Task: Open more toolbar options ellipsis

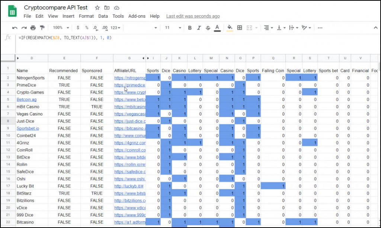Action: (320, 28)
